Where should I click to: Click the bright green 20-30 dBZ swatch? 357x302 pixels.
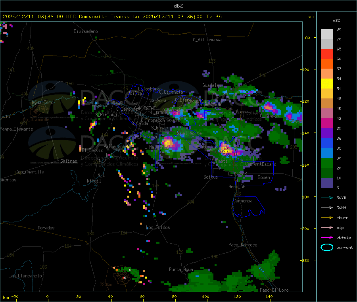pos(327,163)
